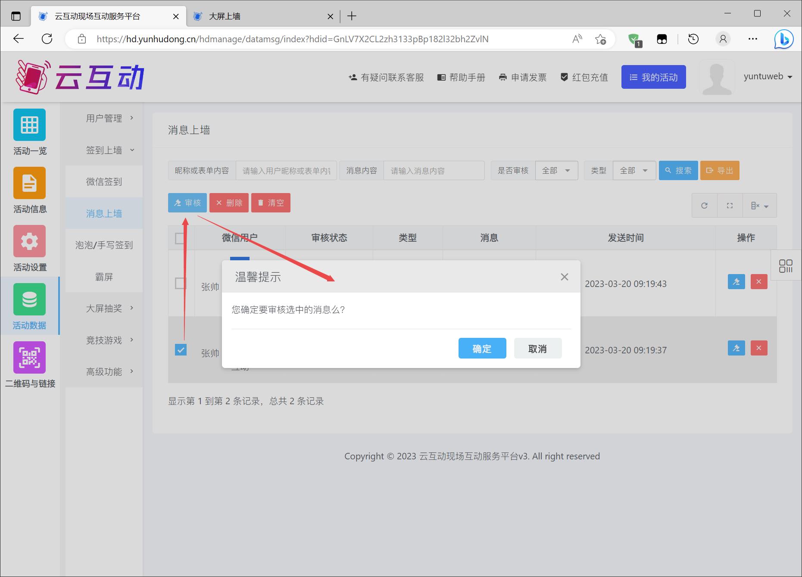Delete first row using red X icon
This screenshot has height=577, width=802.
tap(758, 282)
